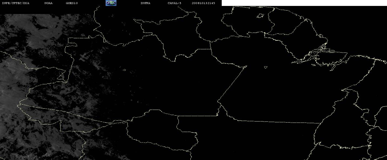The height and width of the screenshot is (160, 387).
Task: Click the INPE/CPTEC/DSA header text
Action: (16, 3)
